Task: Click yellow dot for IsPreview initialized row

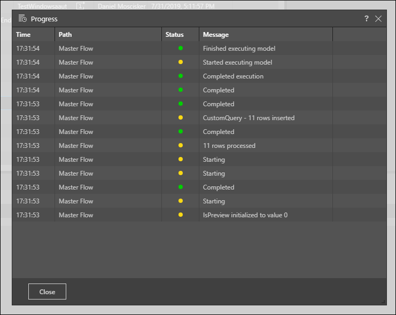Action: (181, 215)
